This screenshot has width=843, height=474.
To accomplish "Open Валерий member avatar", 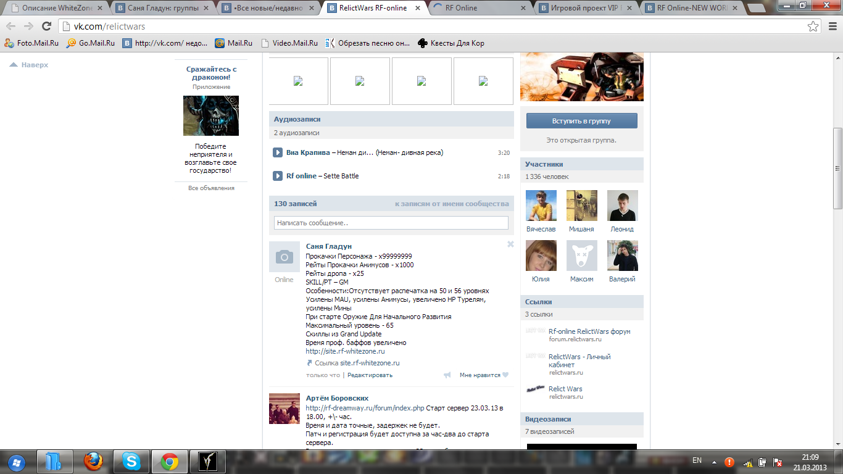I will [x=623, y=256].
